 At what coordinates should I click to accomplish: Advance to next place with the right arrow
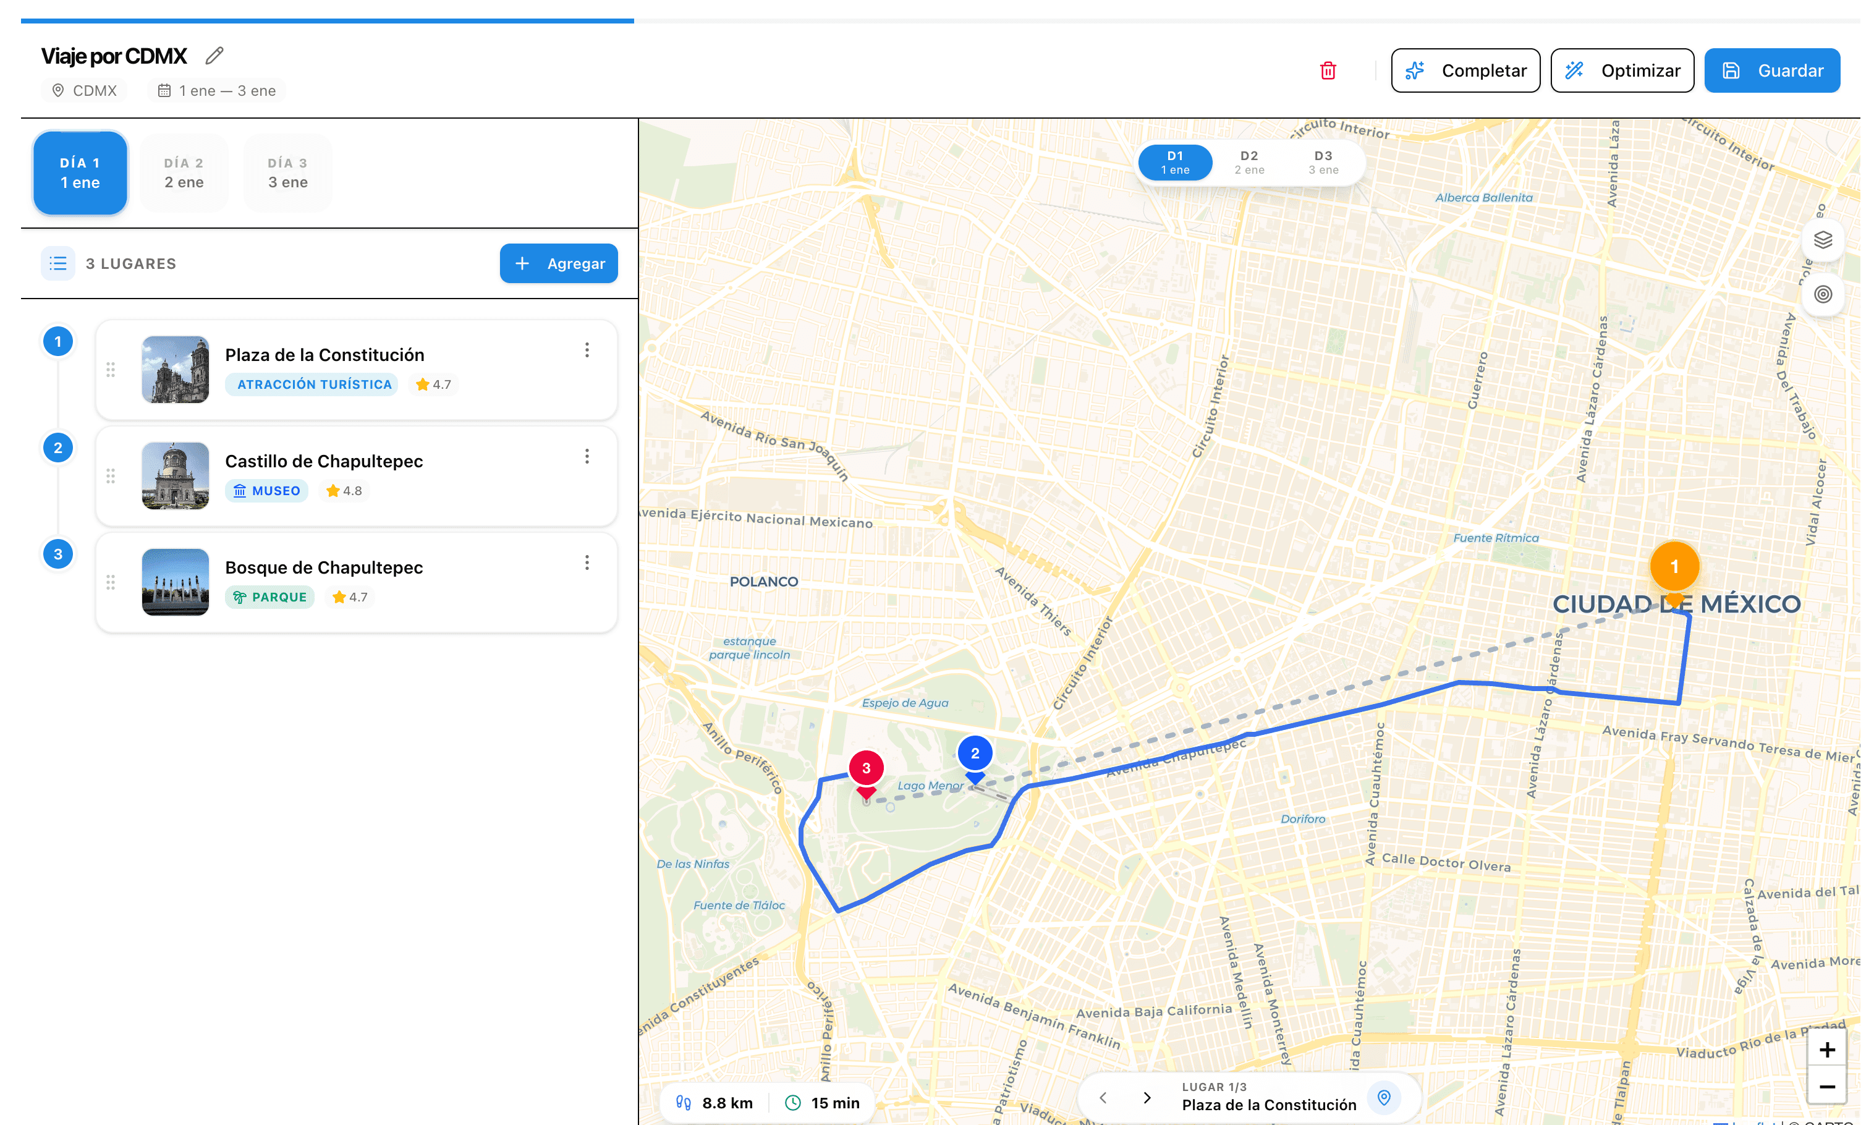point(1147,1097)
